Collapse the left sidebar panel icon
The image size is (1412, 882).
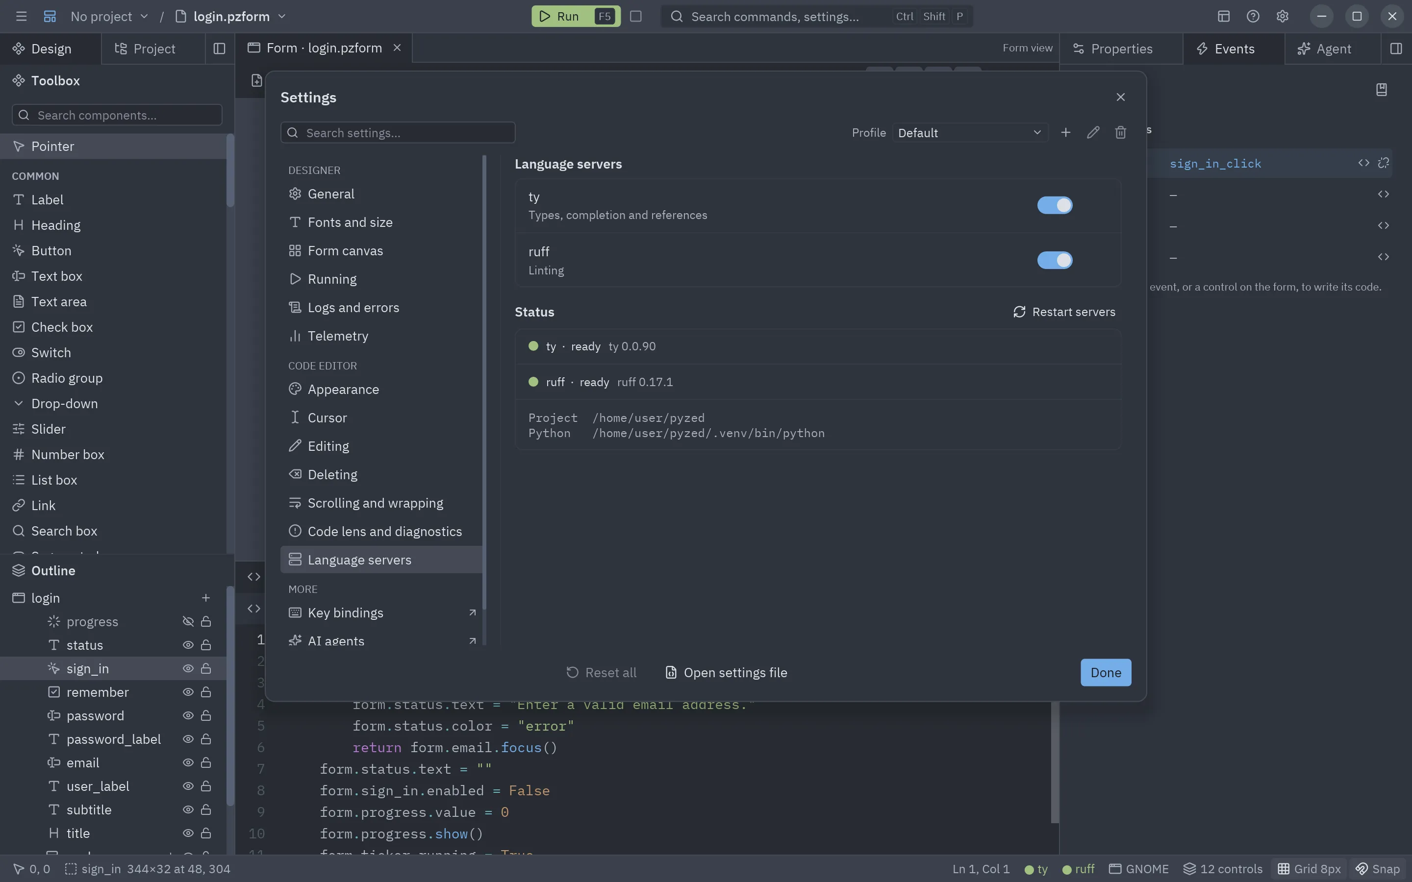click(x=219, y=49)
